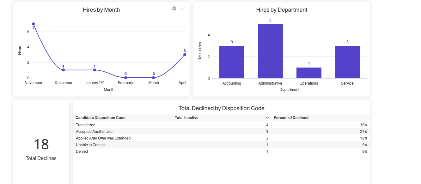Click the 'February' x-axis label
The height and width of the screenshot is (184, 421).
tap(125, 83)
